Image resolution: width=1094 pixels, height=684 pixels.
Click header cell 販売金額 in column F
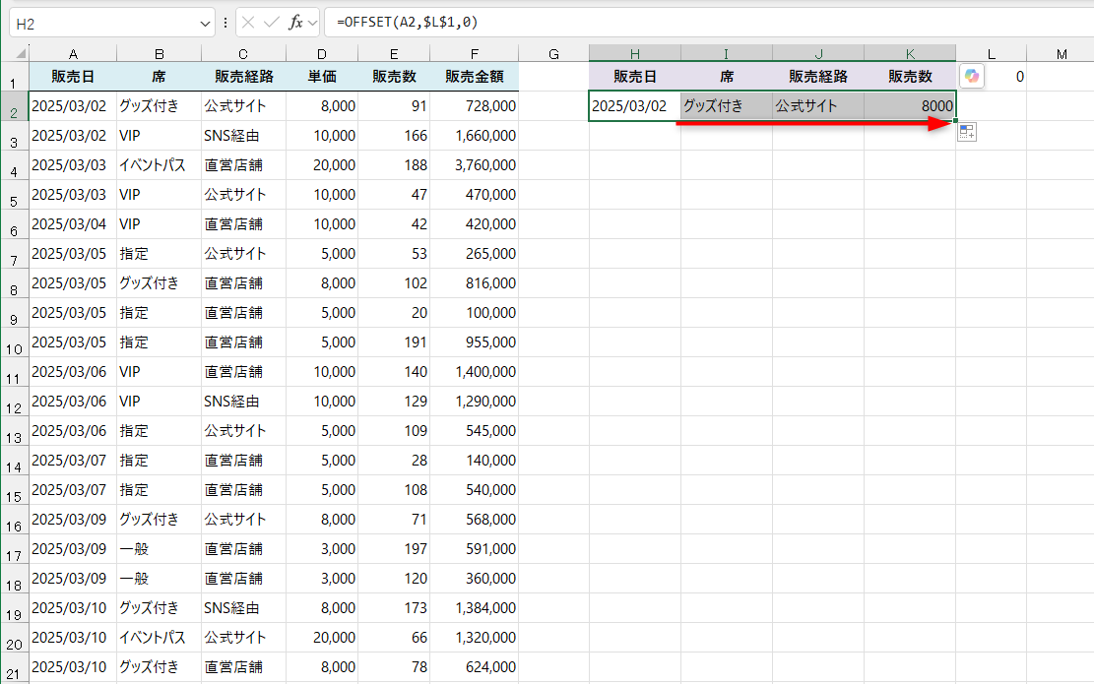[475, 77]
